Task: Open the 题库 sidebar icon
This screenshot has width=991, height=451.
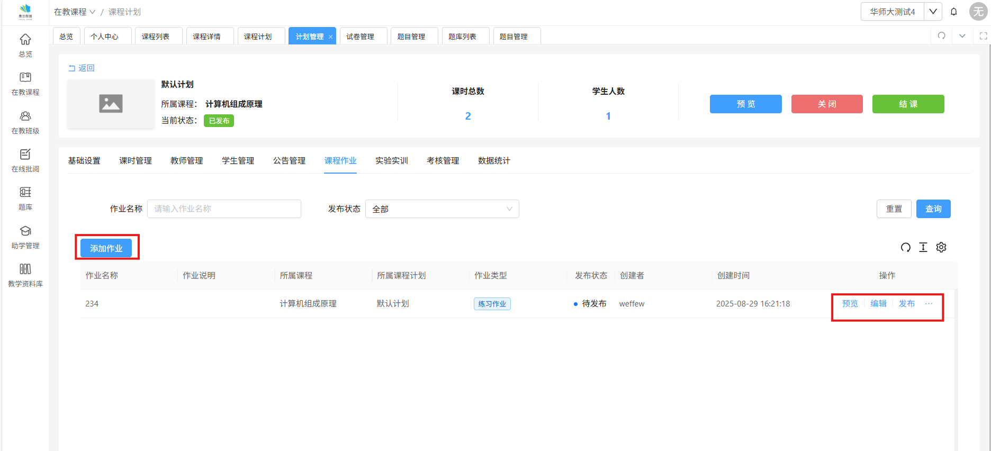Action: pyautogui.click(x=25, y=199)
